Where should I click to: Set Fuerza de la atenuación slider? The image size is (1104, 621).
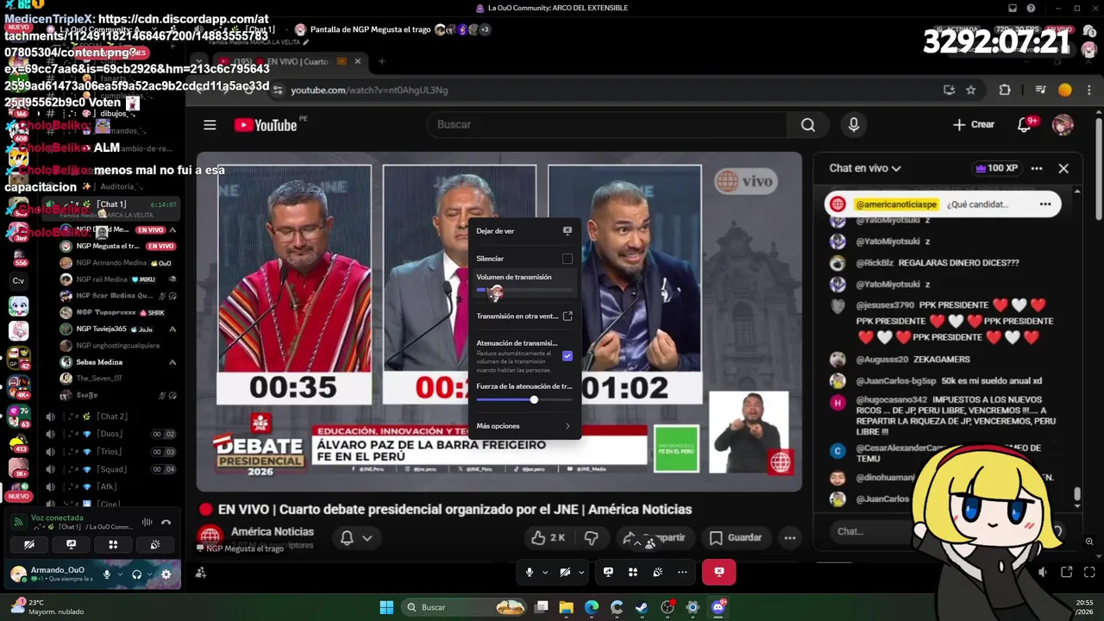point(524,399)
